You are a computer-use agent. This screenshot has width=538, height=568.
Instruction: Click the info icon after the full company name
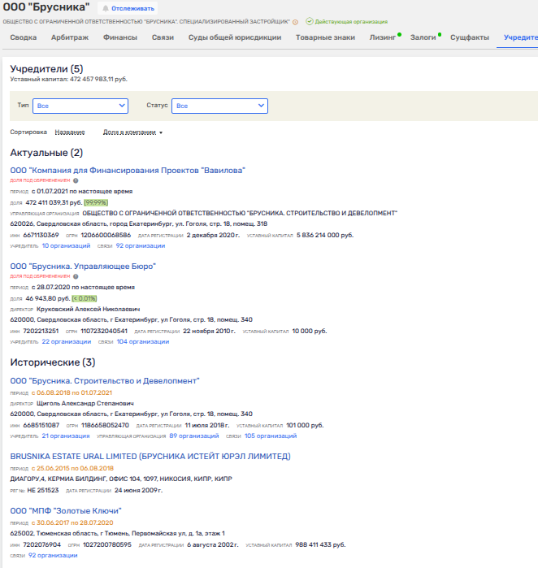295,22
